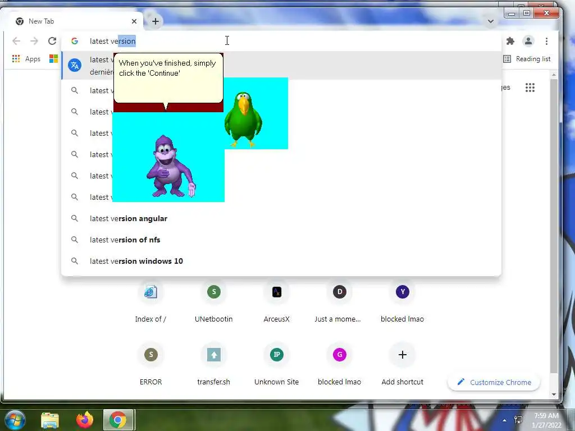Open the Extensions puzzle icon
The width and height of the screenshot is (575, 431).
click(510, 41)
